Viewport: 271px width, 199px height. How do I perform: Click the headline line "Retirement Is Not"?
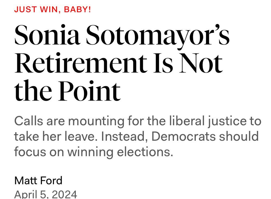click(119, 63)
